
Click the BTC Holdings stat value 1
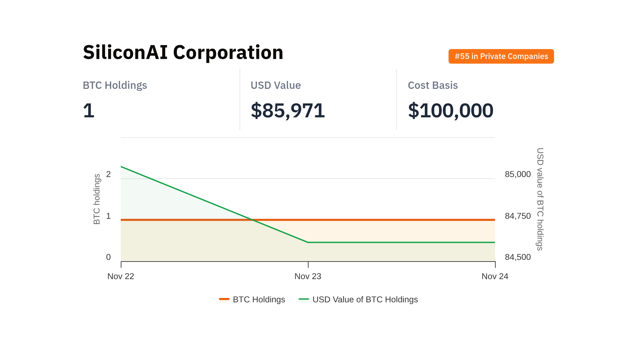[89, 110]
